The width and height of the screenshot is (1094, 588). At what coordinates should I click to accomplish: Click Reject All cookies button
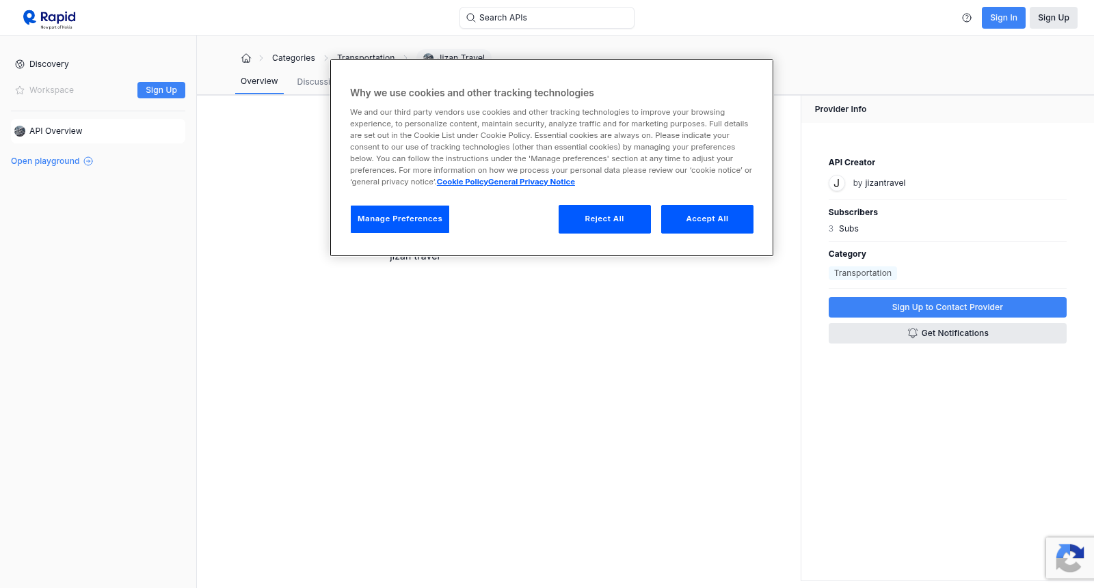[604, 219]
